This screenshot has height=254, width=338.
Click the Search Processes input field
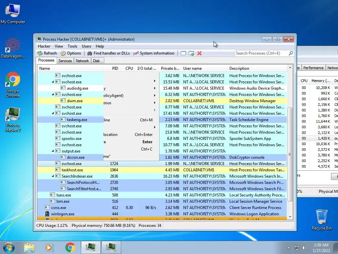pos(261,53)
